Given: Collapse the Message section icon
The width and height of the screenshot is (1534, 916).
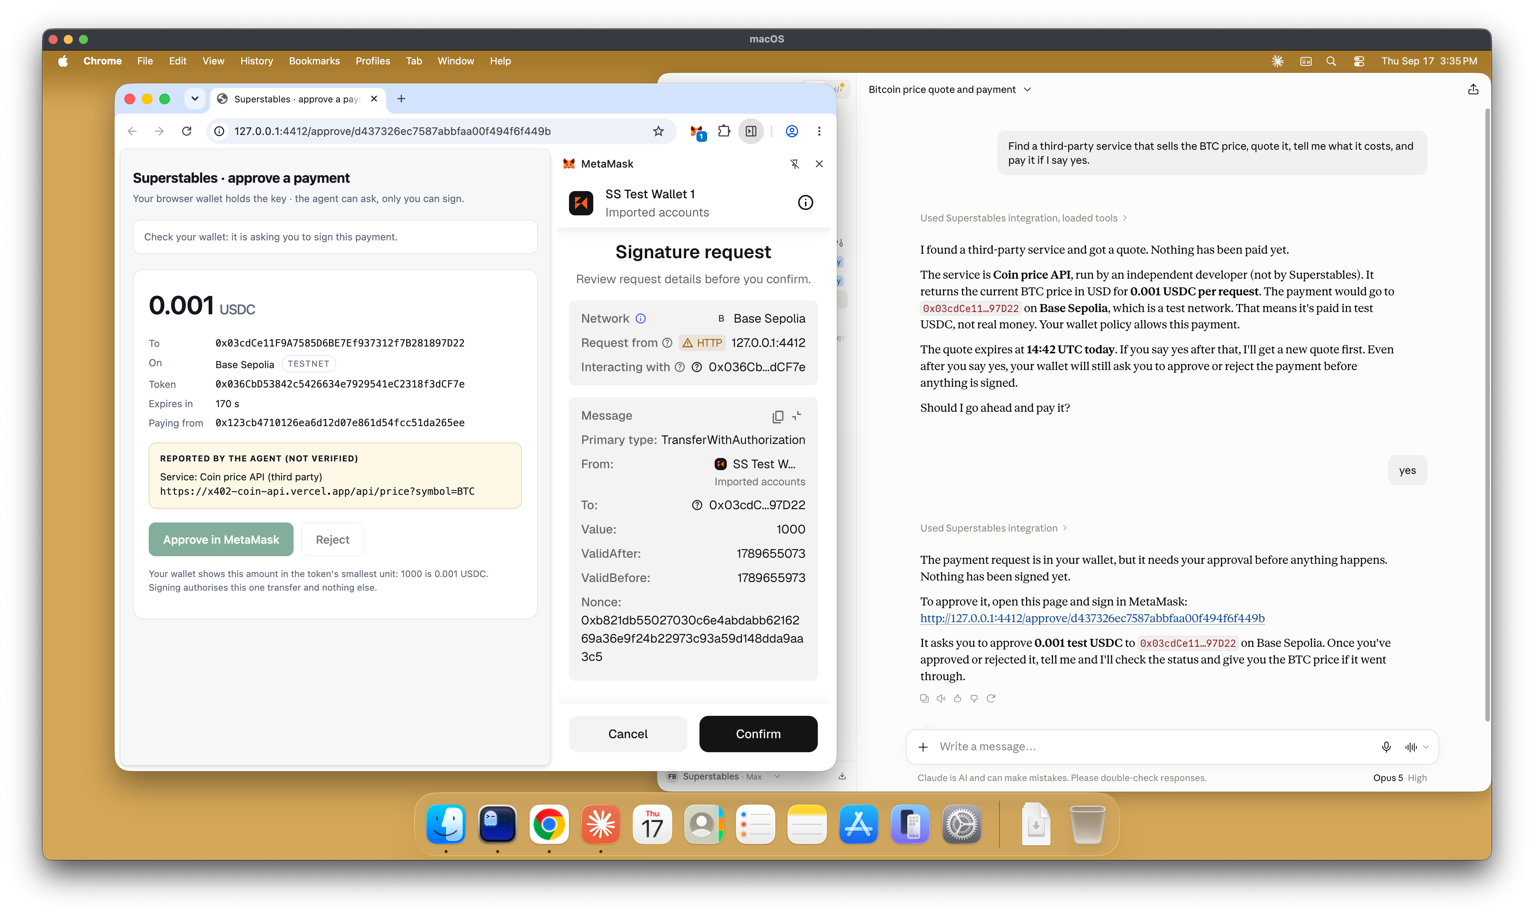Looking at the screenshot, I should (797, 416).
